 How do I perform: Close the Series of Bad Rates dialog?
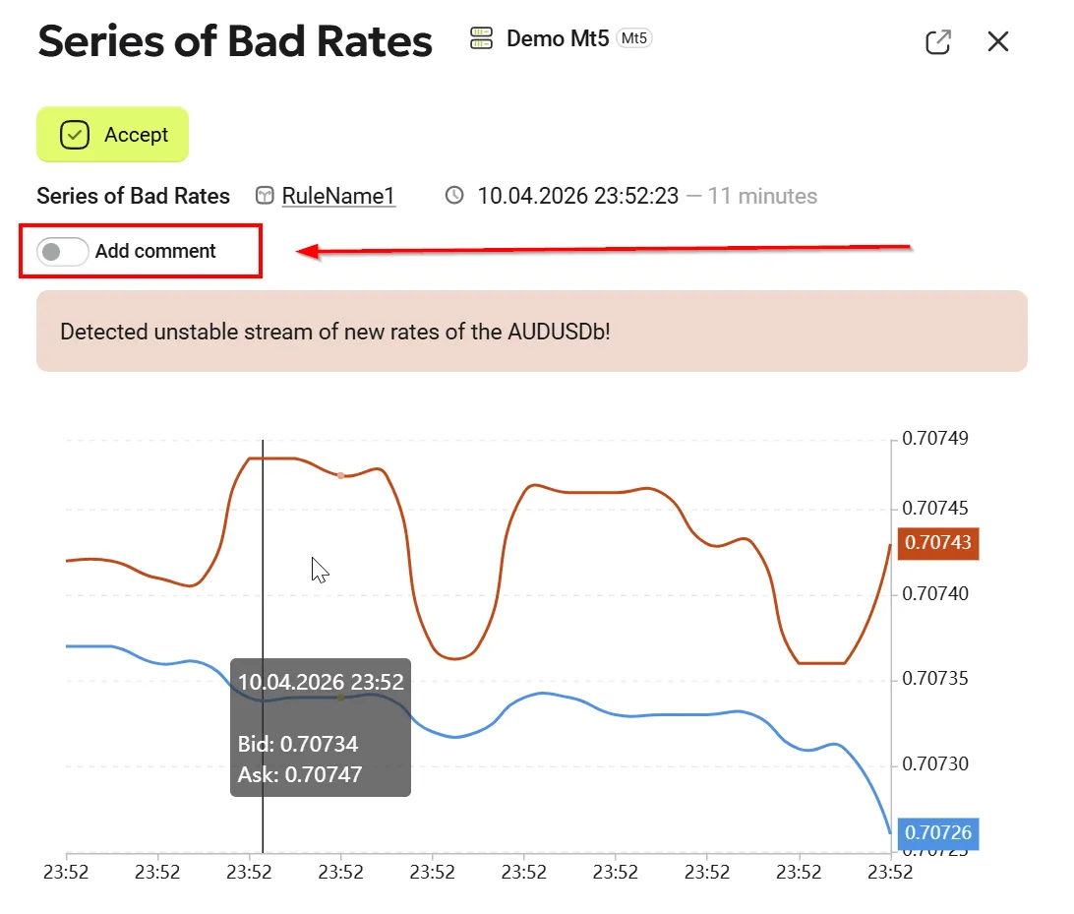(998, 41)
